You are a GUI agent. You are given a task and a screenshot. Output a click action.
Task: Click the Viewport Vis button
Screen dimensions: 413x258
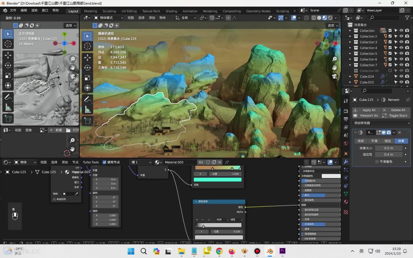point(366,116)
